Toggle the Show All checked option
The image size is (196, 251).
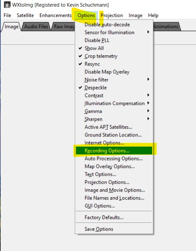[114, 48]
